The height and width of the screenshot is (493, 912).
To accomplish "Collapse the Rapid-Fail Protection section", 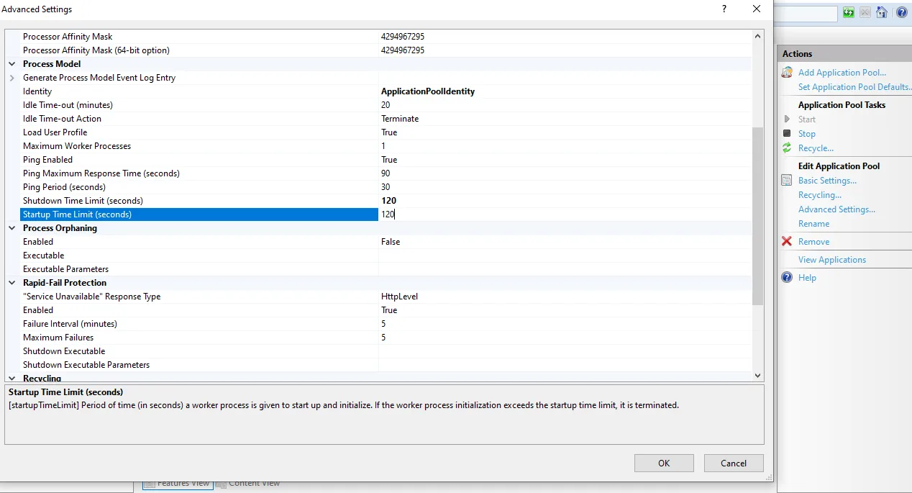I will pos(12,283).
